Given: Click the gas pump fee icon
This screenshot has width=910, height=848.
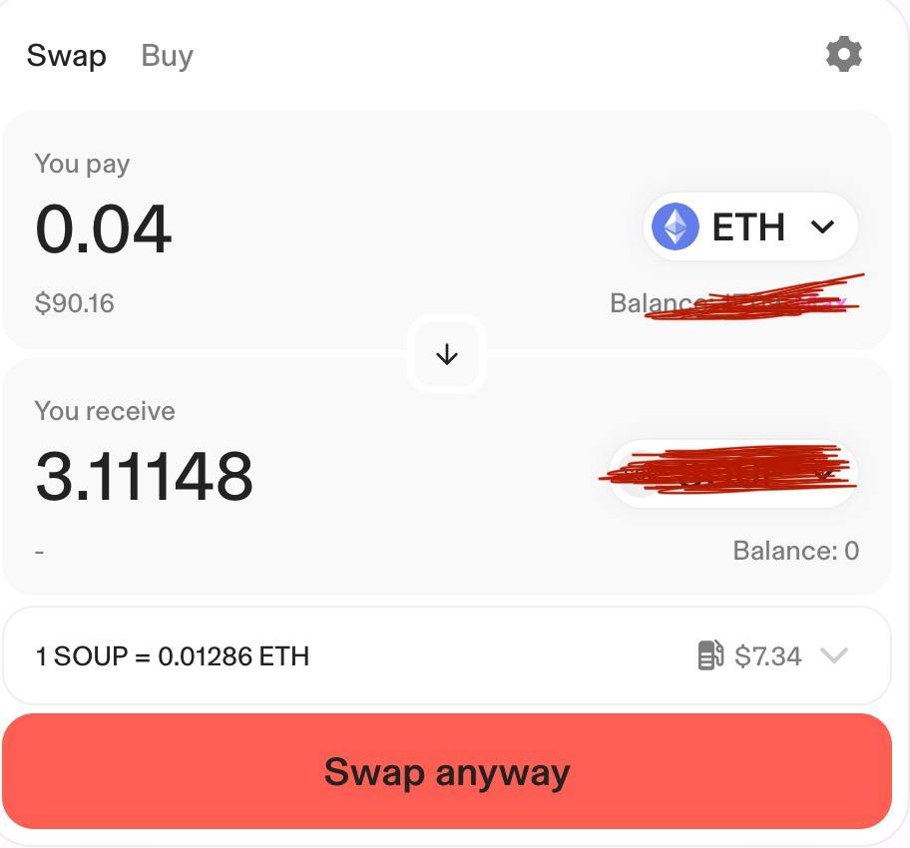Looking at the screenshot, I should (710, 655).
